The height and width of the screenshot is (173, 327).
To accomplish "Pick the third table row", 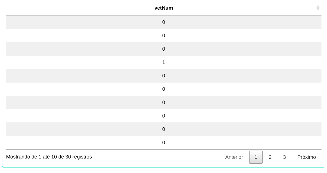I will [164, 49].
